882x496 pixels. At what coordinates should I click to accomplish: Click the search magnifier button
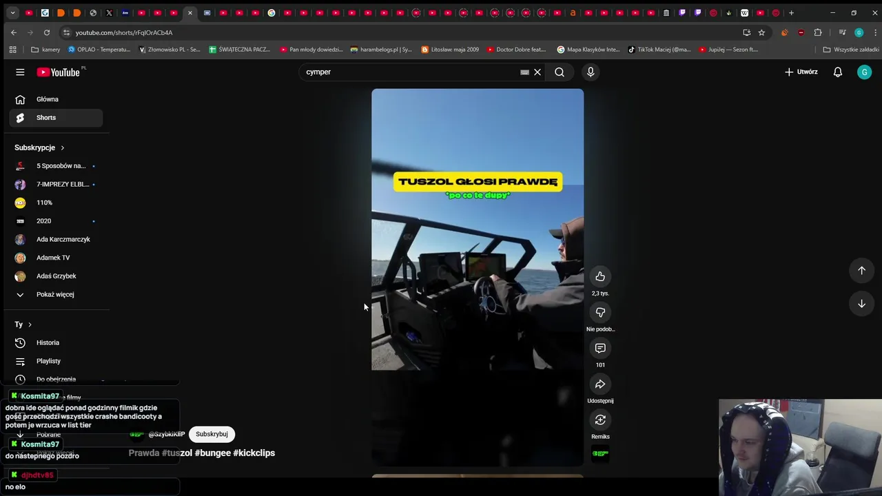560,72
